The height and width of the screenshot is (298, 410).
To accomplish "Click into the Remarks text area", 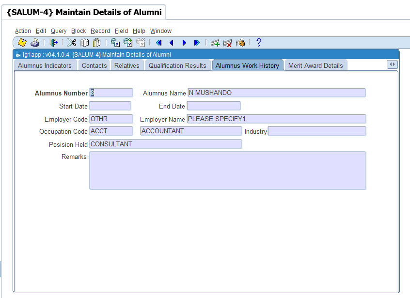I will tap(227, 171).
